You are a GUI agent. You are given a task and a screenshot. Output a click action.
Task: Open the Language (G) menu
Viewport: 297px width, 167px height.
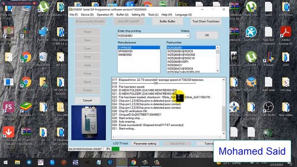pos(183,14)
